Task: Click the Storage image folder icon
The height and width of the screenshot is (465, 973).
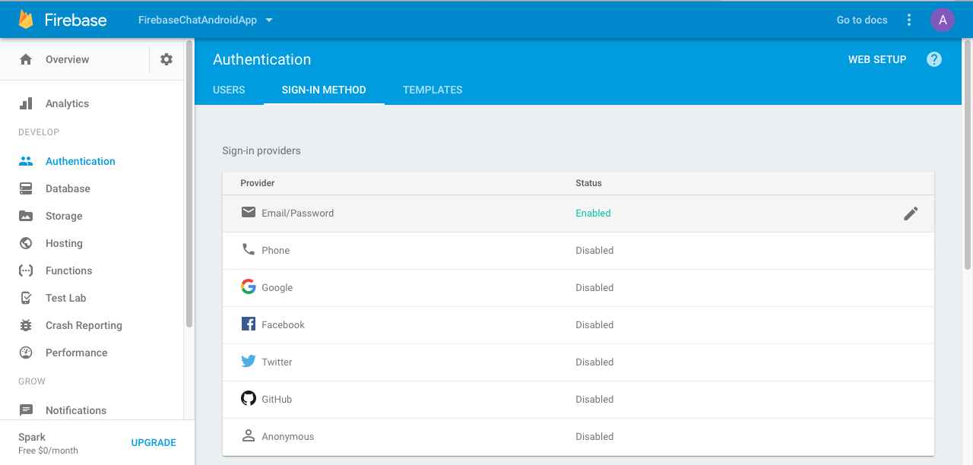Action: 26,216
